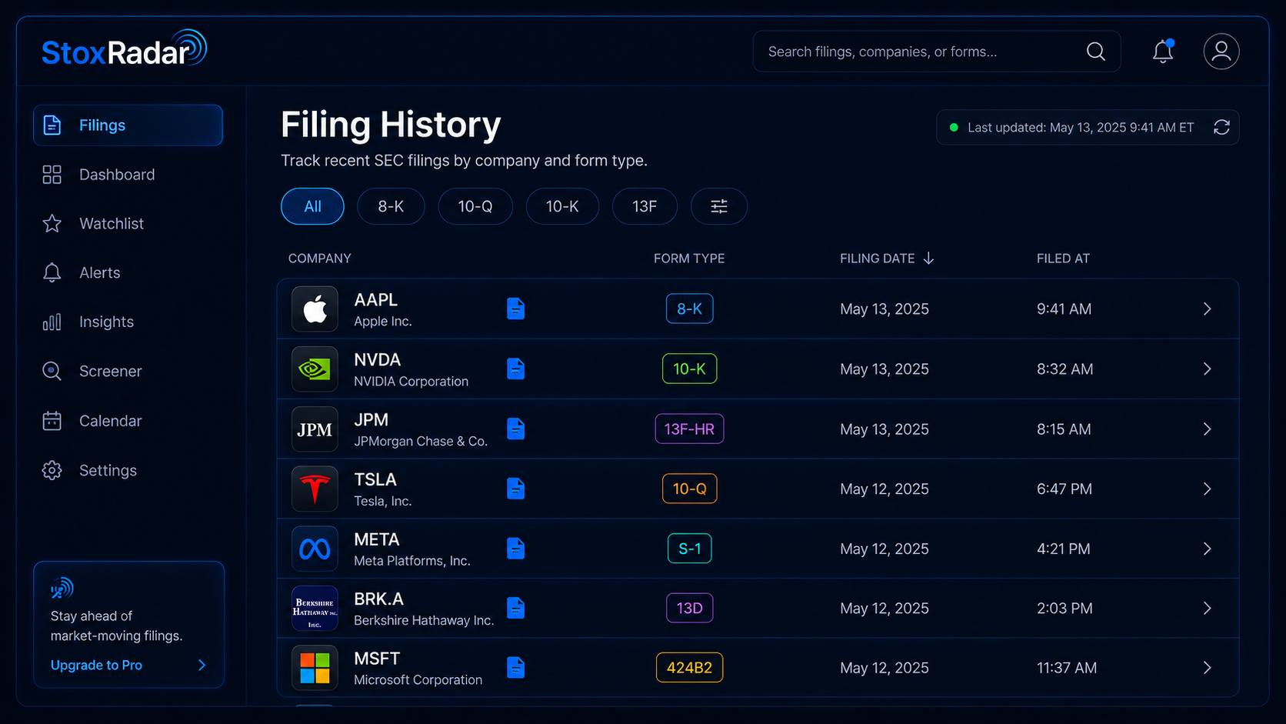Sort by the Filing Date arrow

point(928,259)
